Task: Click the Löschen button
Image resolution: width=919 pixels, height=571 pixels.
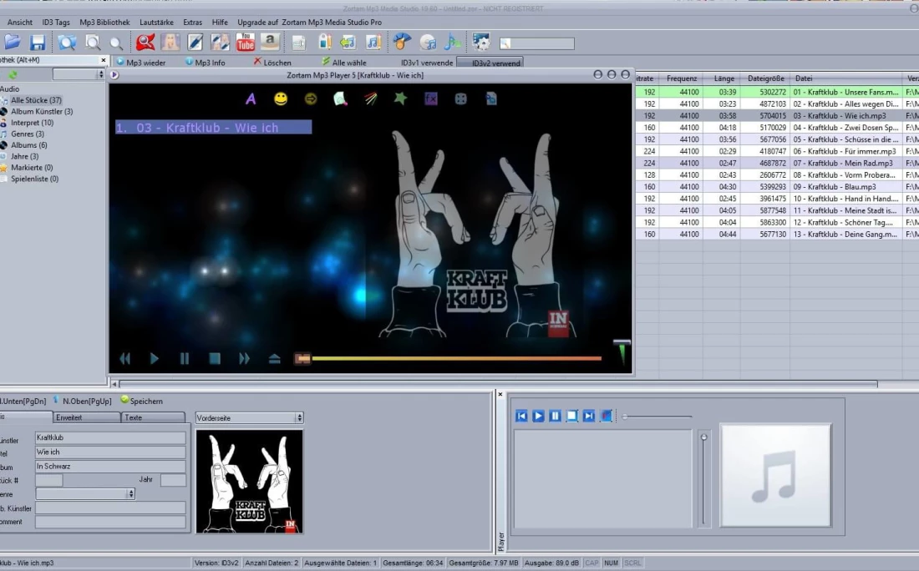Action: 272,63
